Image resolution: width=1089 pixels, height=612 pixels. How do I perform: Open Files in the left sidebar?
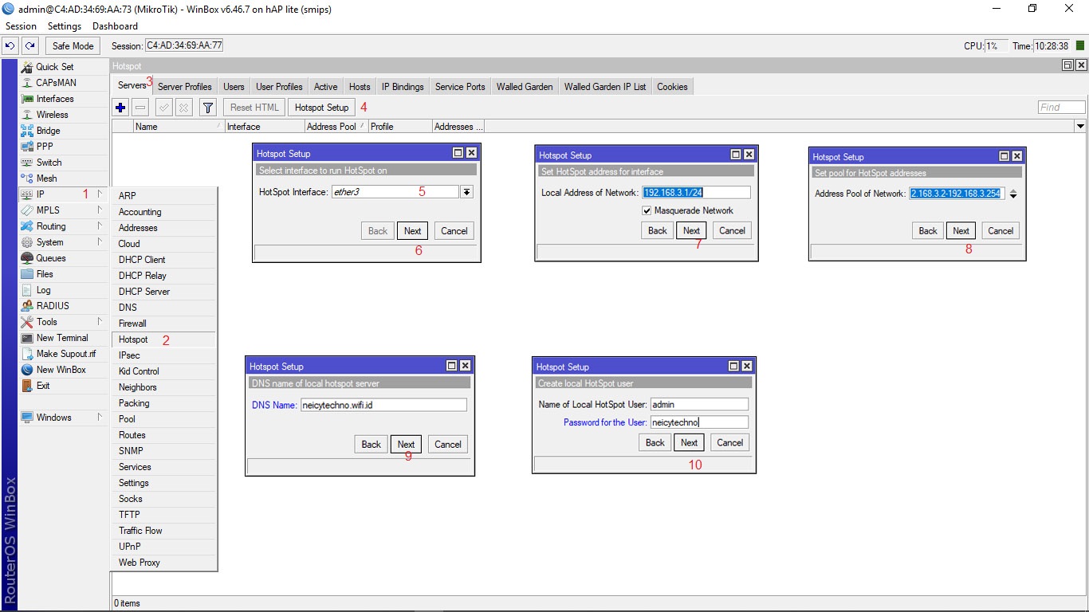pyautogui.click(x=45, y=274)
